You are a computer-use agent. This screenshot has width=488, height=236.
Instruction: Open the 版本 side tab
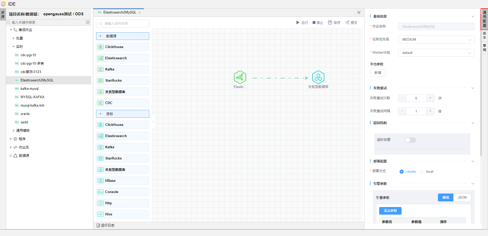(484, 36)
